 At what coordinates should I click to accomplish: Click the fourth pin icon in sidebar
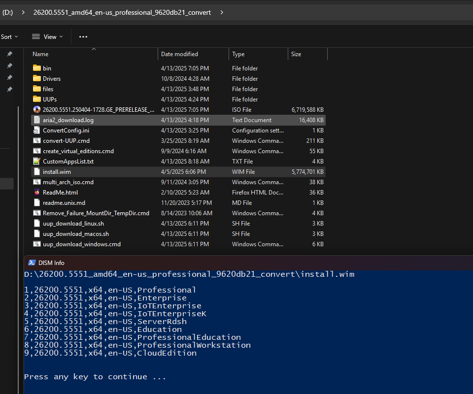point(10,89)
